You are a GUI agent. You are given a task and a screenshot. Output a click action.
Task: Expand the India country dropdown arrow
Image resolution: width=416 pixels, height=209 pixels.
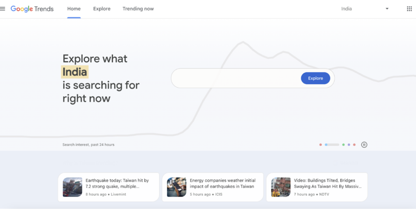click(387, 9)
